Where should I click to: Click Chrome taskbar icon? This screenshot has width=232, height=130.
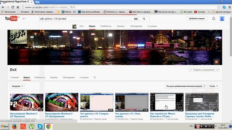click(x=49, y=126)
